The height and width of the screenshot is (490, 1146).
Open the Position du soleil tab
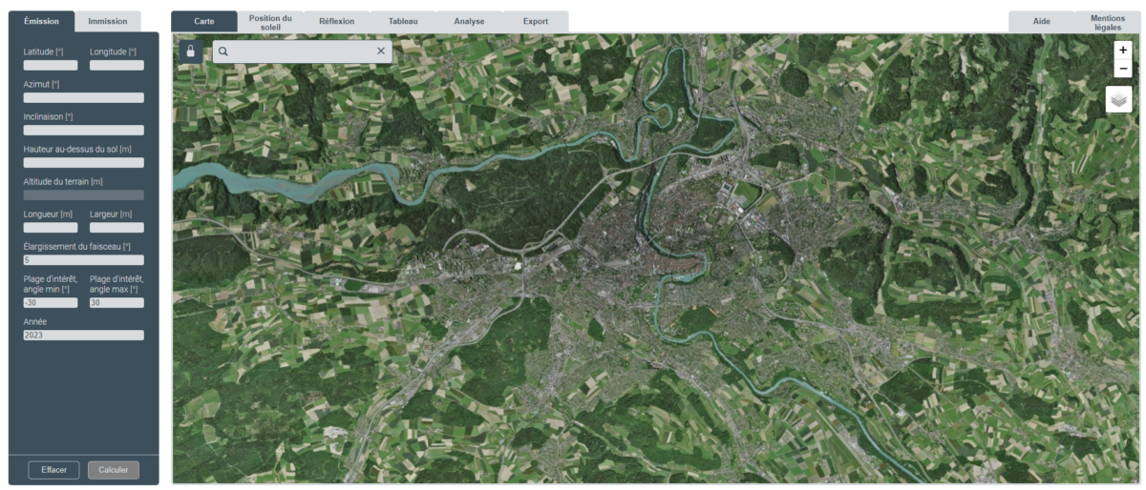coord(270,22)
